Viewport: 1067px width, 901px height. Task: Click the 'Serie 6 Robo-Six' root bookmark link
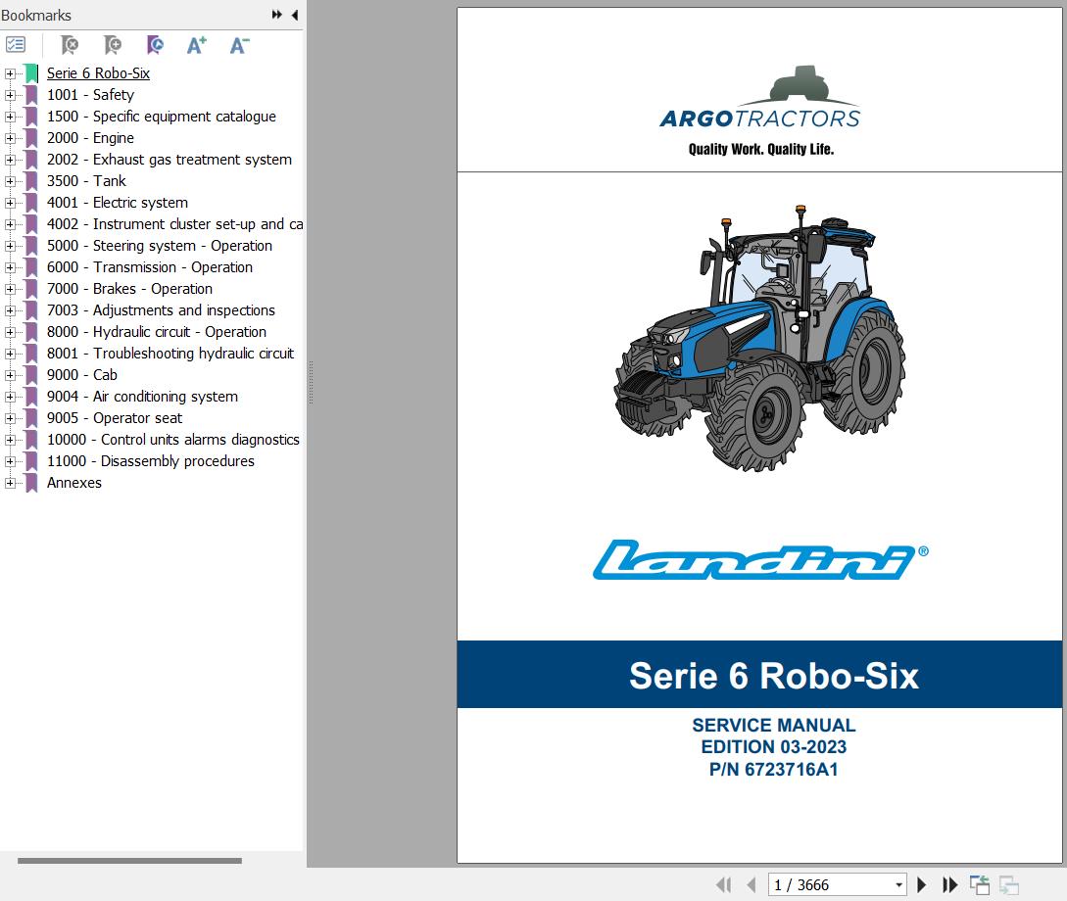pos(98,72)
